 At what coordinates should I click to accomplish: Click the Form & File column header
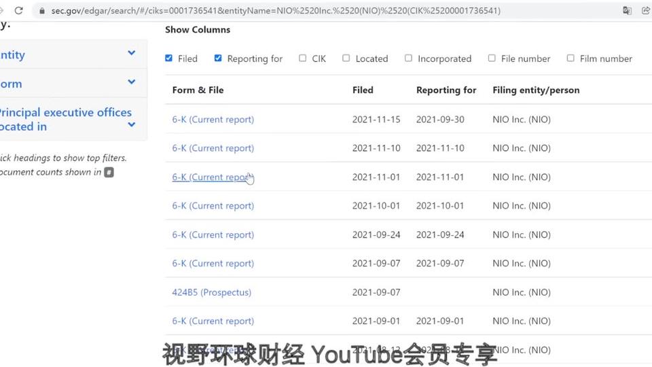pos(198,90)
